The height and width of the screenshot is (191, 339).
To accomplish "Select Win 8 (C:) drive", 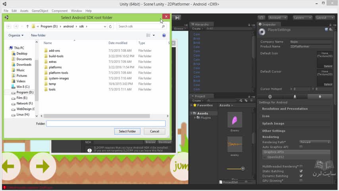I will 23,87.
